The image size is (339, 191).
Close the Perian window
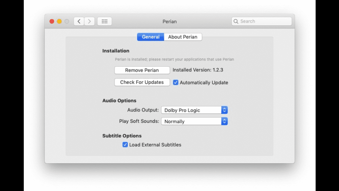click(x=52, y=21)
